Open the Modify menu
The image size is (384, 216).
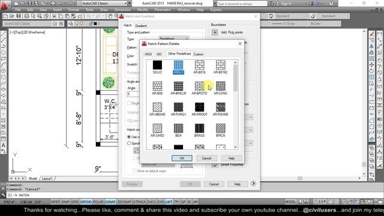point(142,10)
